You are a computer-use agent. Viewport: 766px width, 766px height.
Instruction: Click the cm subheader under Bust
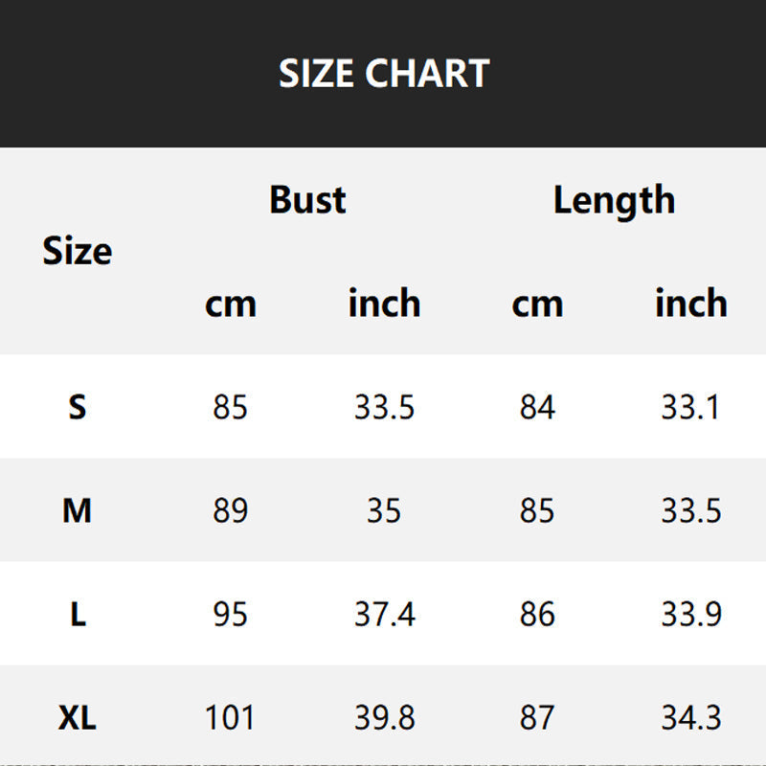231,304
